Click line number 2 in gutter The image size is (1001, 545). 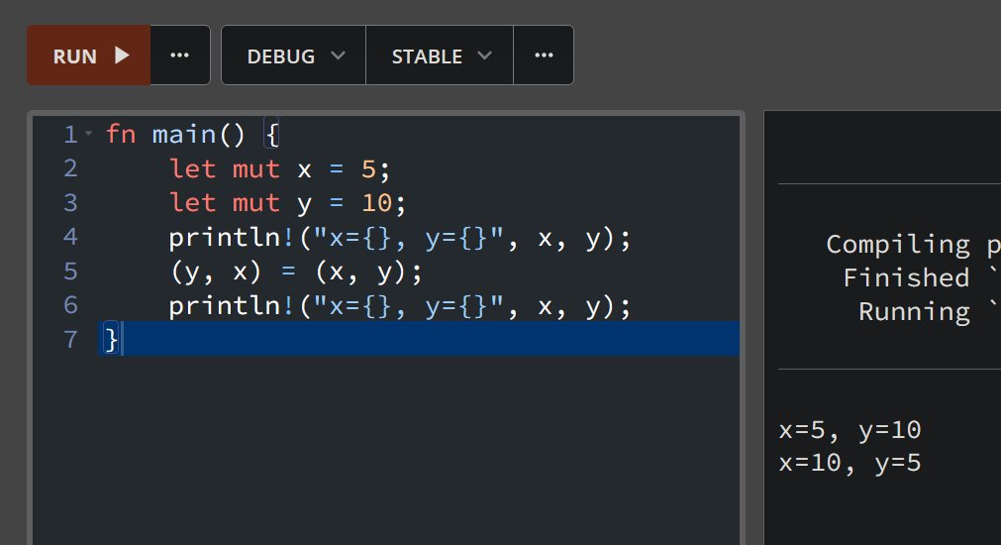[x=70, y=168]
